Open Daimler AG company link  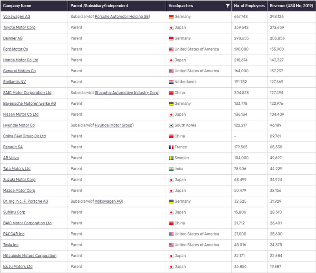coord(13,38)
